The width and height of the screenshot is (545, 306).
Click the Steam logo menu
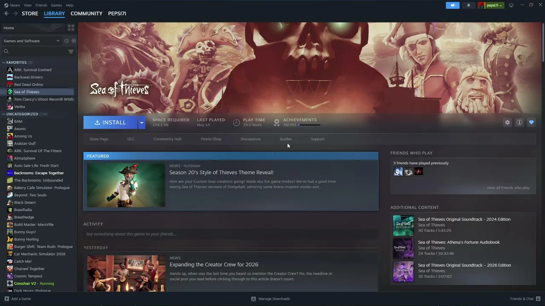pos(6,5)
